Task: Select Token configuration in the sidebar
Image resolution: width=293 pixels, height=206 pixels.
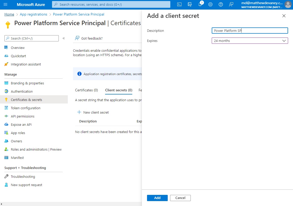Action: (x=26, y=108)
